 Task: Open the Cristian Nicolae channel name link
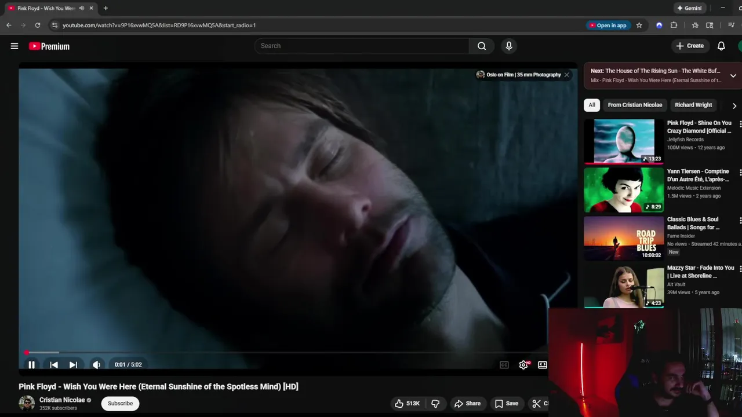pos(62,400)
